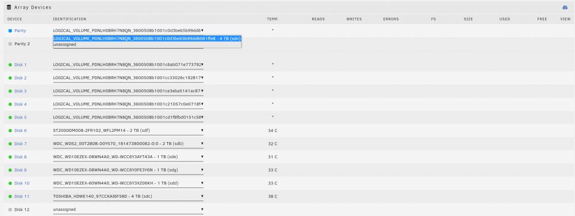Click the green status dot for Disk 3
575x216 pixels.
[x=10, y=91]
